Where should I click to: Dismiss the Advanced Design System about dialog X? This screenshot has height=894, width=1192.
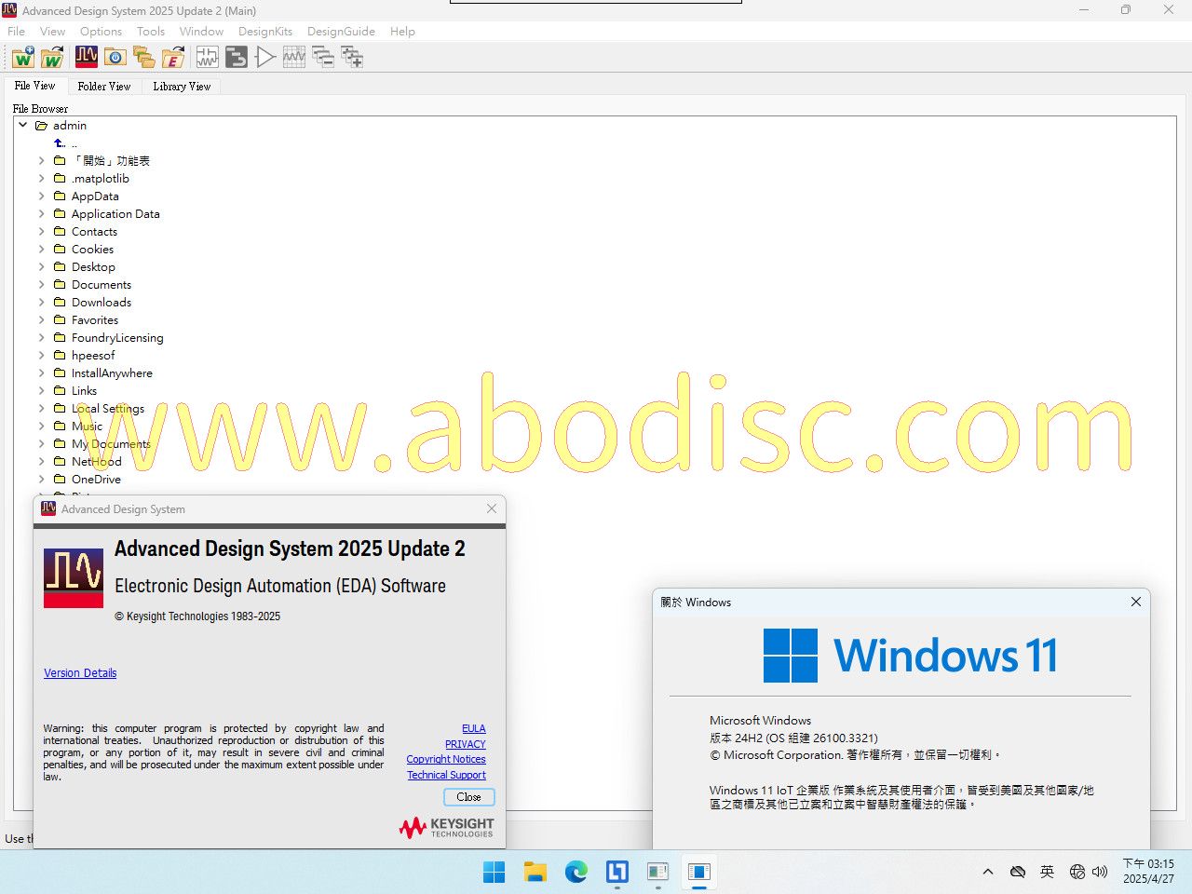(x=492, y=508)
